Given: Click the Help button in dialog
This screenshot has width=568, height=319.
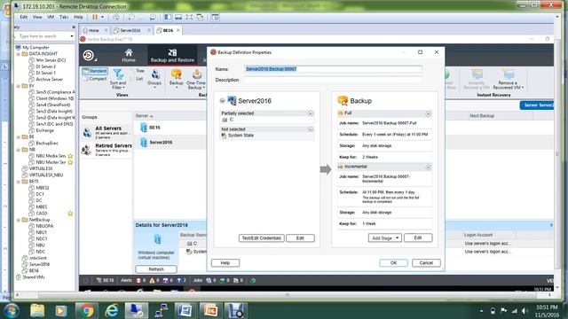Looking at the screenshot, I should (225, 263).
